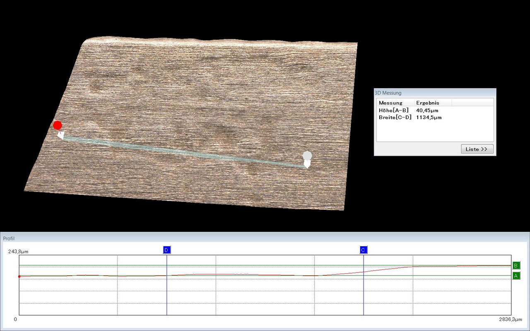Image resolution: width=530 pixels, height=331 pixels.
Task: Click the red dot at profile start
Action: click(x=19, y=276)
